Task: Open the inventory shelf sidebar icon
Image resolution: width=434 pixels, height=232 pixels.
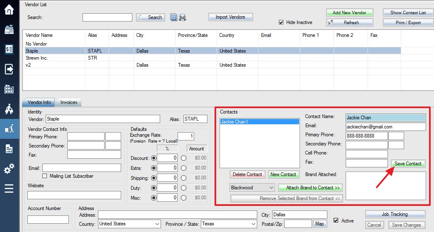Action: [x=9, y=89]
